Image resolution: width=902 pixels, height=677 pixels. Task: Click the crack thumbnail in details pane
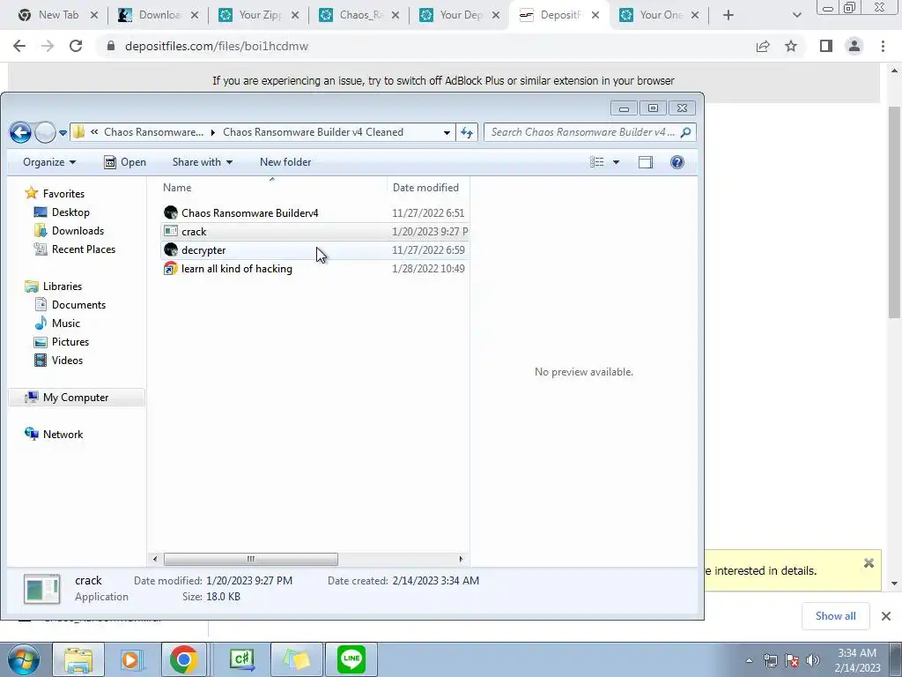tap(42, 589)
